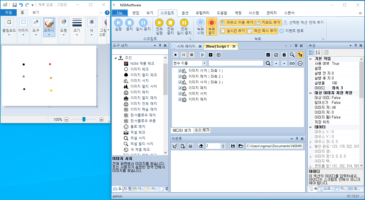Stop script using the 중지 ribbon icon
Viewport: 365px width, 200px height.
point(129,23)
